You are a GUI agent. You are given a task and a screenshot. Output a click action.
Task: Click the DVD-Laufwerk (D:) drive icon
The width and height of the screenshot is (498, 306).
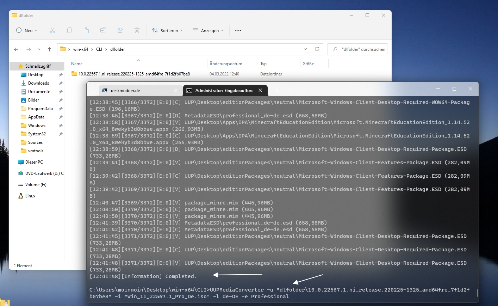click(x=21, y=173)
